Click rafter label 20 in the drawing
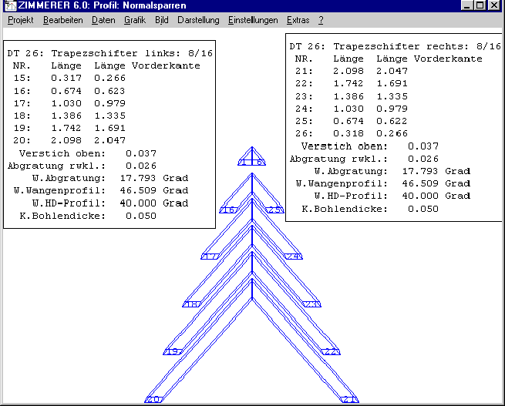 153,399
